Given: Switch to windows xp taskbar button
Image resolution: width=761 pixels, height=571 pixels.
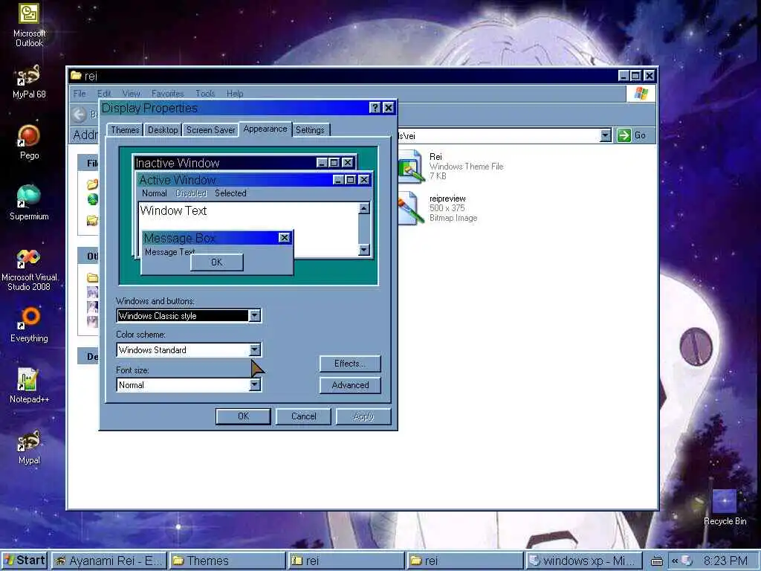Looking at the screenshot, I should tap(584, 561).
